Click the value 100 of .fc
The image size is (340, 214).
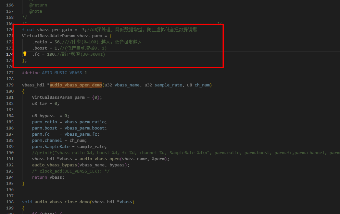click(51, 54)
